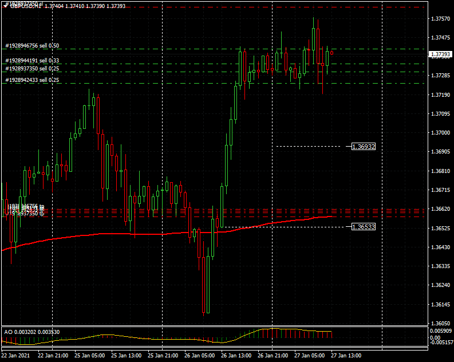Viewport: 454px width, 362px height.
Task: Click the 22 Jan 21:00 time label
Action: 53,356
